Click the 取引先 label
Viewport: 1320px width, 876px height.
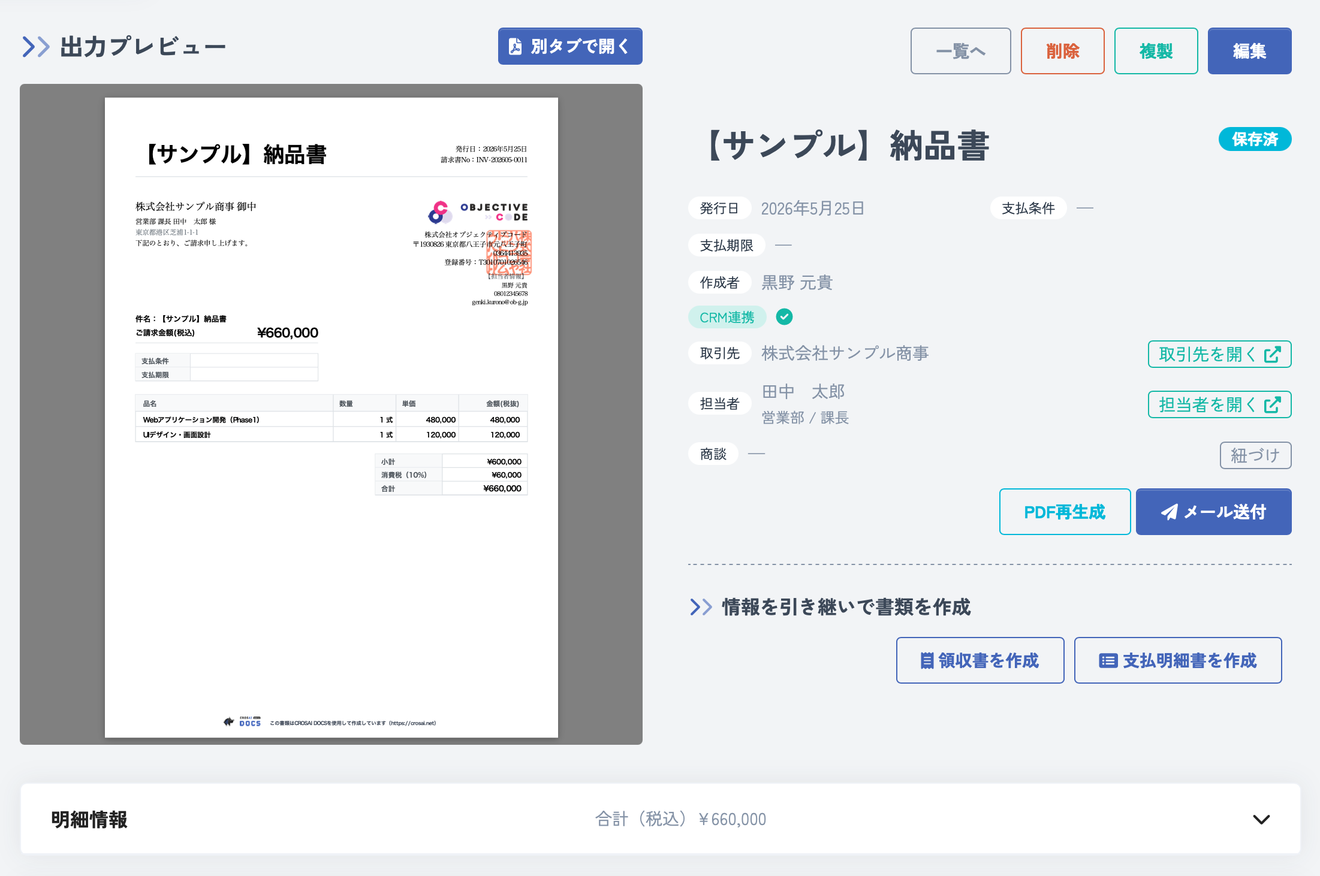click(719, 354)
